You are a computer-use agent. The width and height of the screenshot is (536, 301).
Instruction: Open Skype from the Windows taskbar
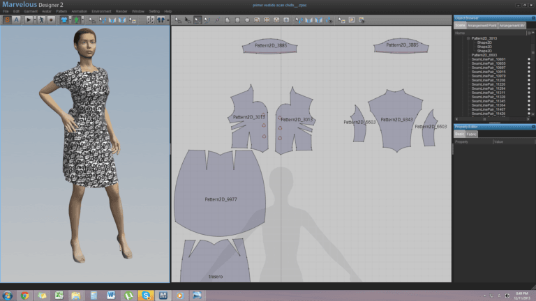pos(145,295)
